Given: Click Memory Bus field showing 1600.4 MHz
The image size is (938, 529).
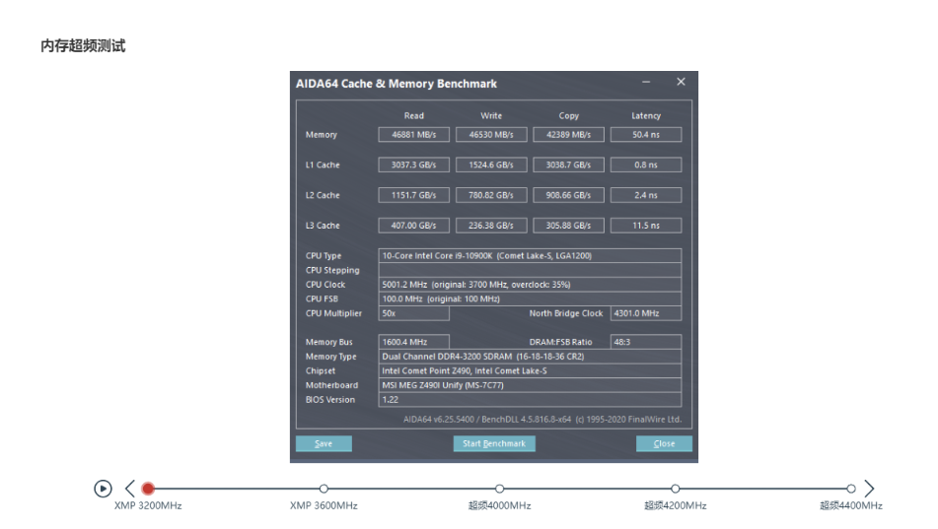Looking at the screenshot, I should pyautogui.click(x=414, y=342).
